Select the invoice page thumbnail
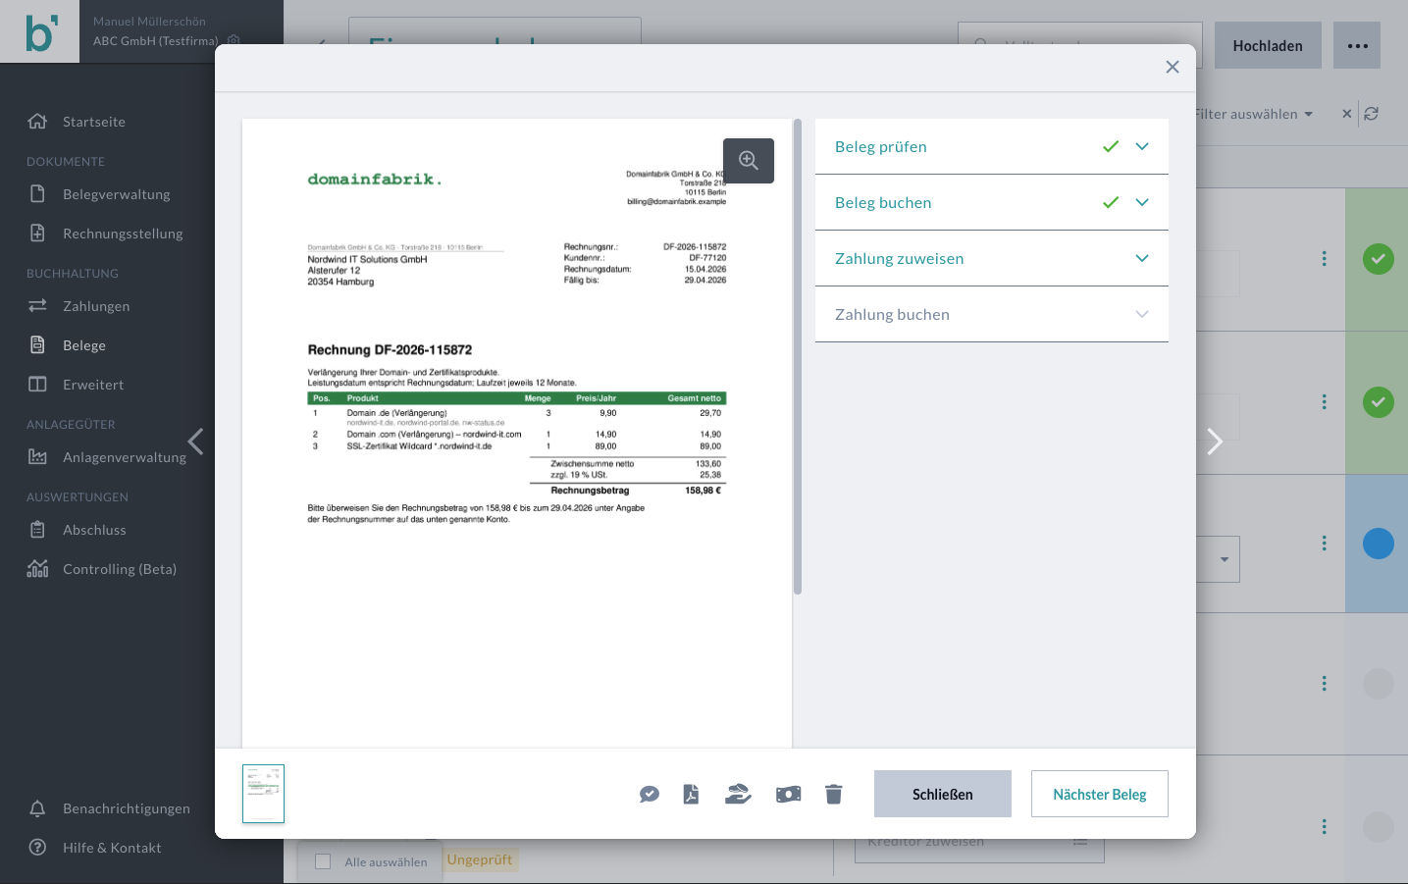This screenshot has height=884, width=1408. (x=263, y=794)
